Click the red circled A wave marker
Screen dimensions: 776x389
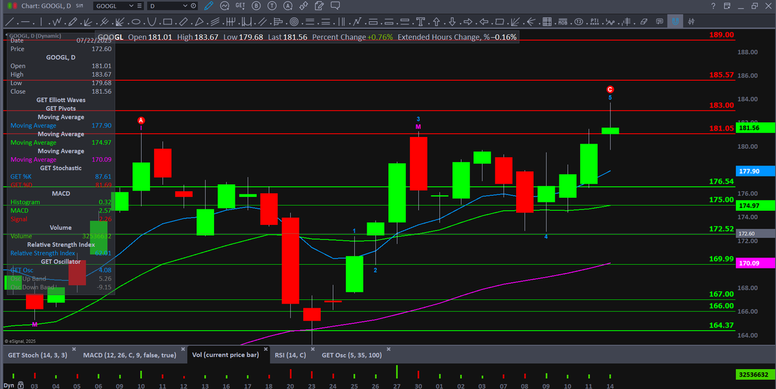141,120
